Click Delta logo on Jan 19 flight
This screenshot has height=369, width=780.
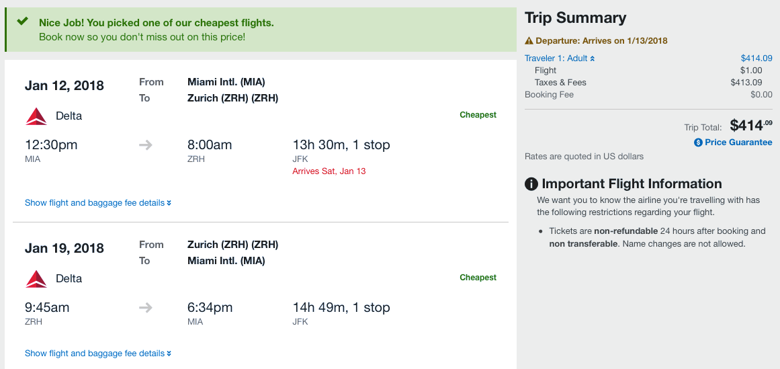(36, 279)
